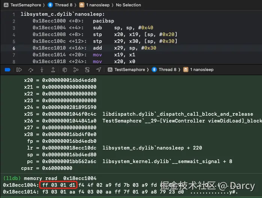Image resolution: width=262 pixels, height=198 pixels.
Task: Click the nanosleep frame icon in debug bar
Action: [x=186, y=70]
